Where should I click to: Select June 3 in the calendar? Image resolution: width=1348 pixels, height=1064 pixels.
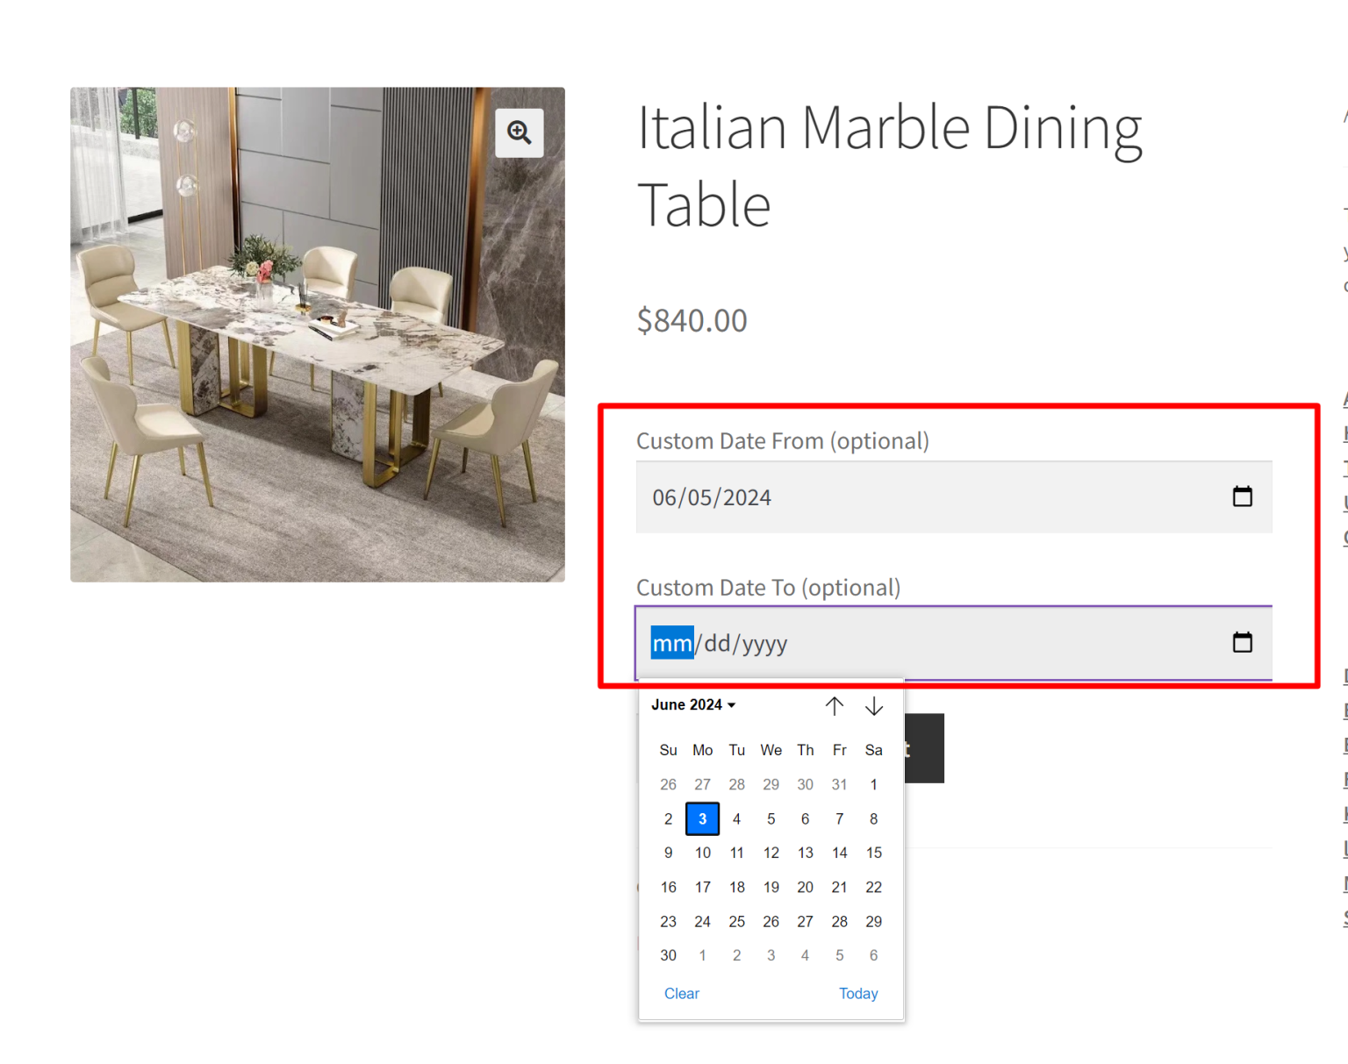click(x=702, y=818)
